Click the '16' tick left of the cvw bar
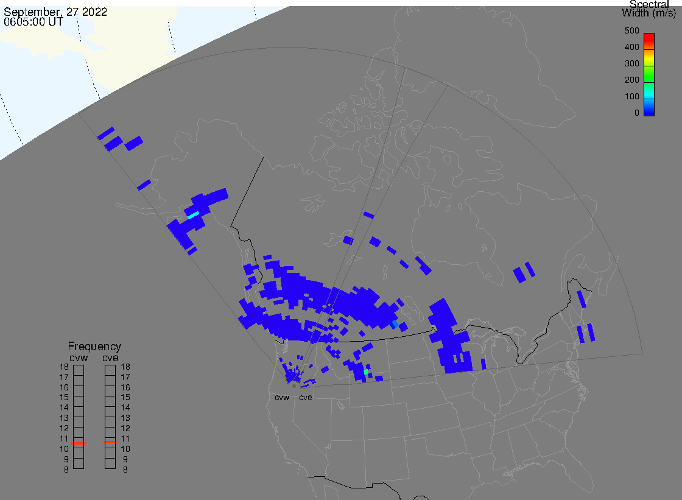 point(64,387)
